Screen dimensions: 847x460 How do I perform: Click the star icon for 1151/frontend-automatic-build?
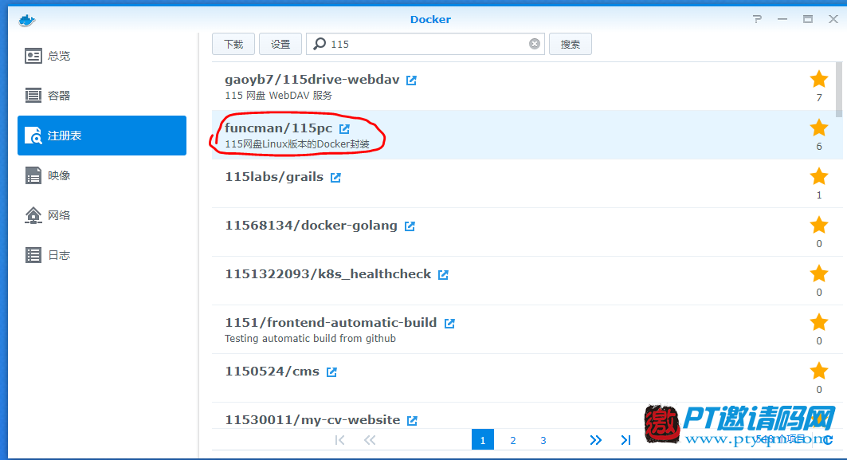pos(819,323)
